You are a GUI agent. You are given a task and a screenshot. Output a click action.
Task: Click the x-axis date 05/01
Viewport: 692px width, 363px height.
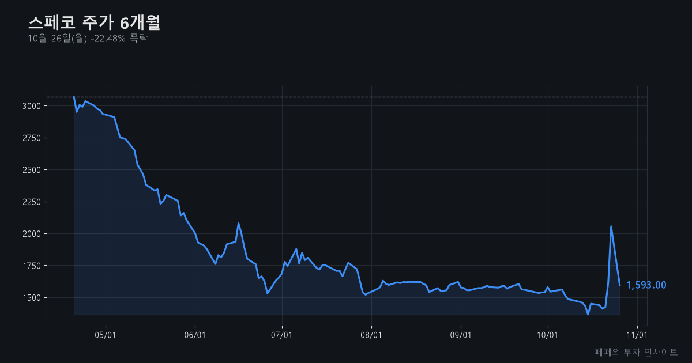106,334
